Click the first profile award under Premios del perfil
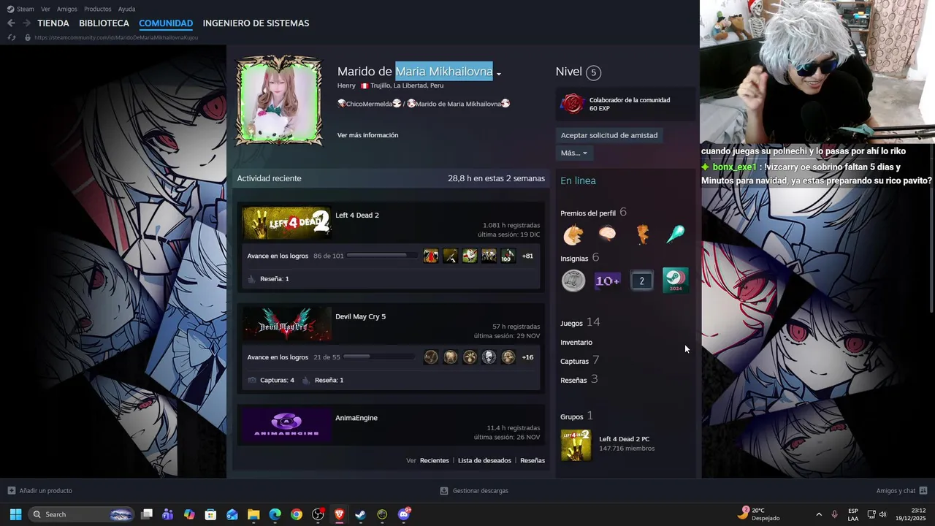The image size is (935, 526). click(573, 234)
